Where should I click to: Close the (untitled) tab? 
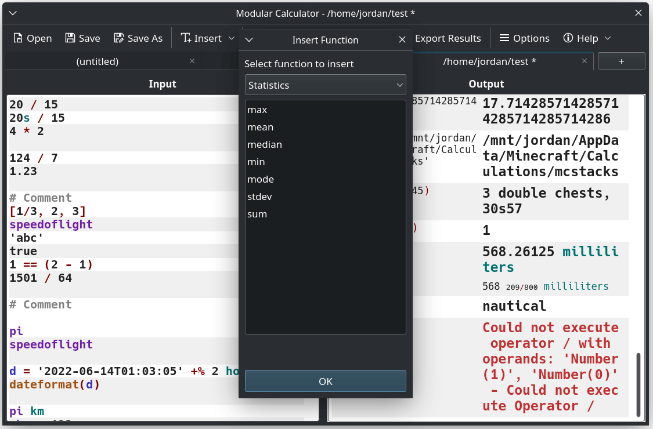click(x=192, y=61)
